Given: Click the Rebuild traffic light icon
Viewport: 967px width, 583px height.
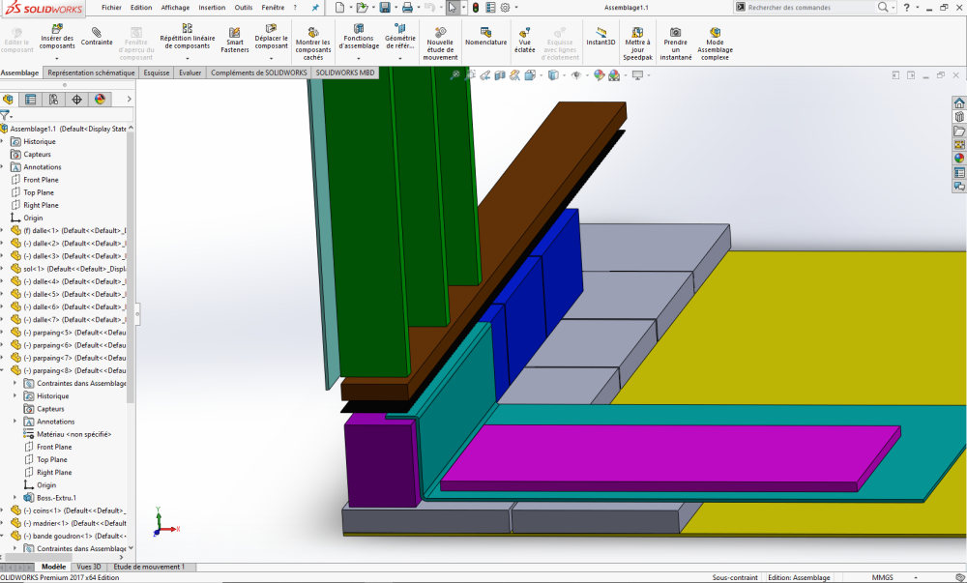Looking at the screenshot, I should [x=476, y=8].
